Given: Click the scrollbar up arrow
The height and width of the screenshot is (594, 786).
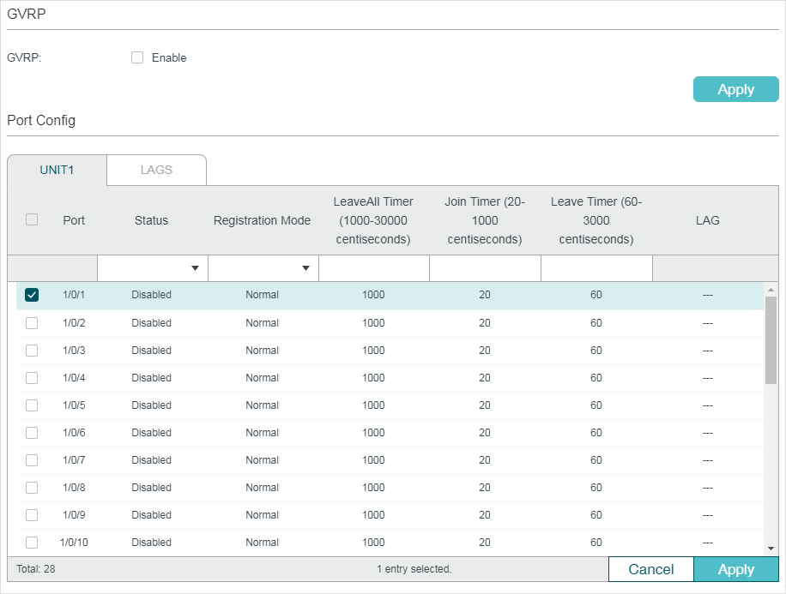Looking at the screenshot, I should pyautogui.click(x=771, y=290).
